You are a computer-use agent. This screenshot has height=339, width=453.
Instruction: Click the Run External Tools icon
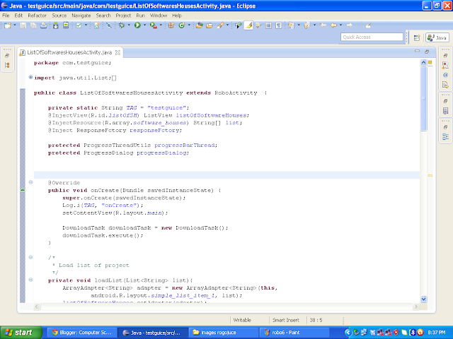(154, 25)
